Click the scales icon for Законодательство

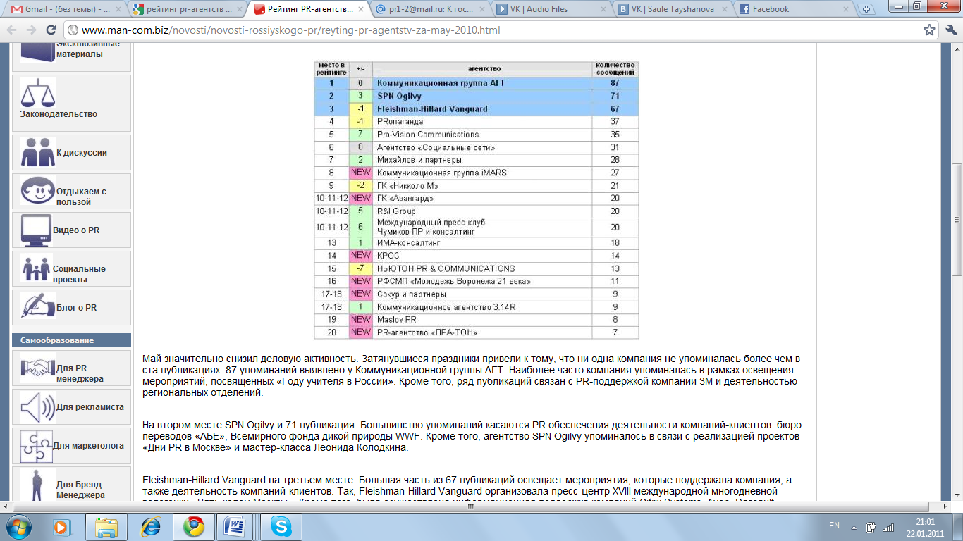tap(38, 94)
